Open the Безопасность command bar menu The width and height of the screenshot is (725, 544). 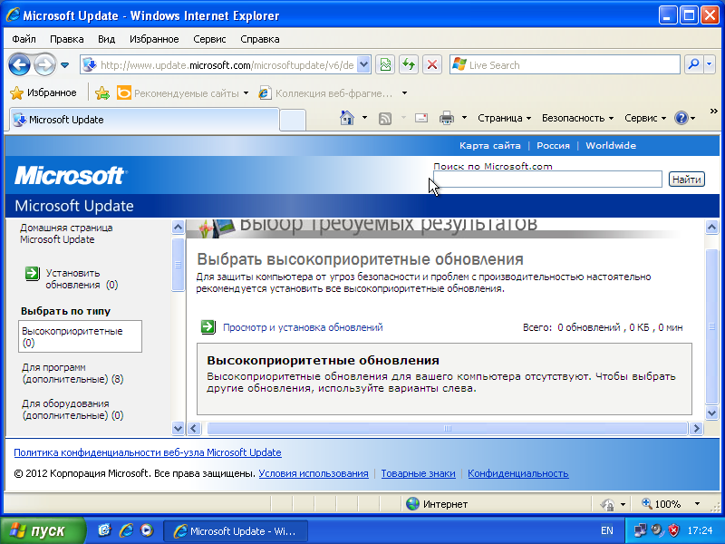point(577,119)
